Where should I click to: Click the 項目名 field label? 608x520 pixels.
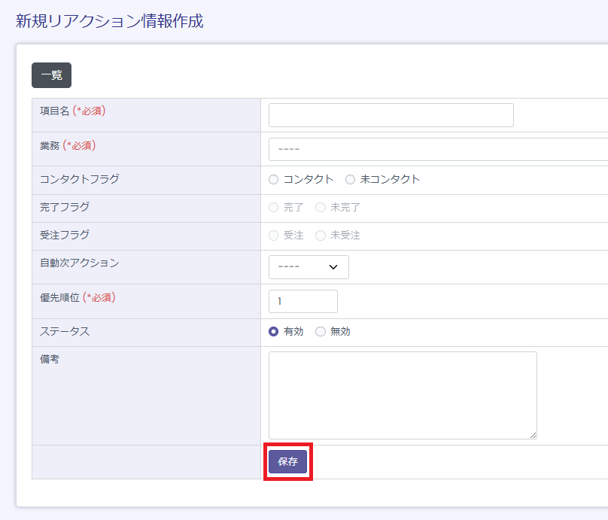(x=54, y=111)
